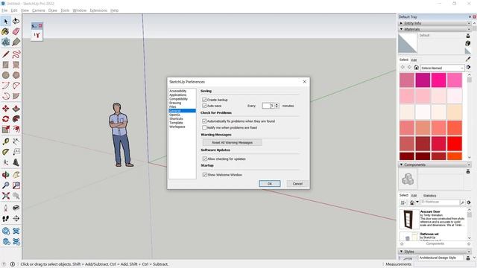Open the Edit menu
The image size is (477, 268).
(14, 10)
